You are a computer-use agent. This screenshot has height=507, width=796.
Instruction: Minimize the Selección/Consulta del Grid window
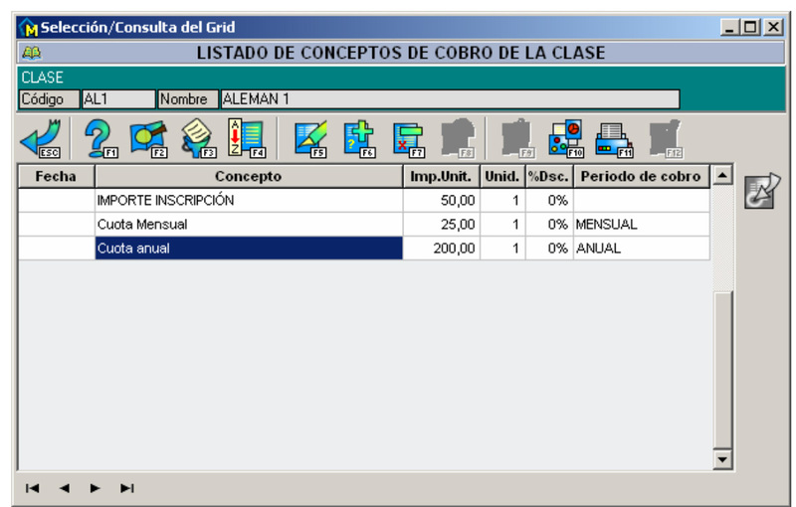pos(729,27)
